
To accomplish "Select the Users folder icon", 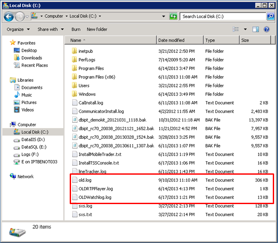I will coord(74,85).
